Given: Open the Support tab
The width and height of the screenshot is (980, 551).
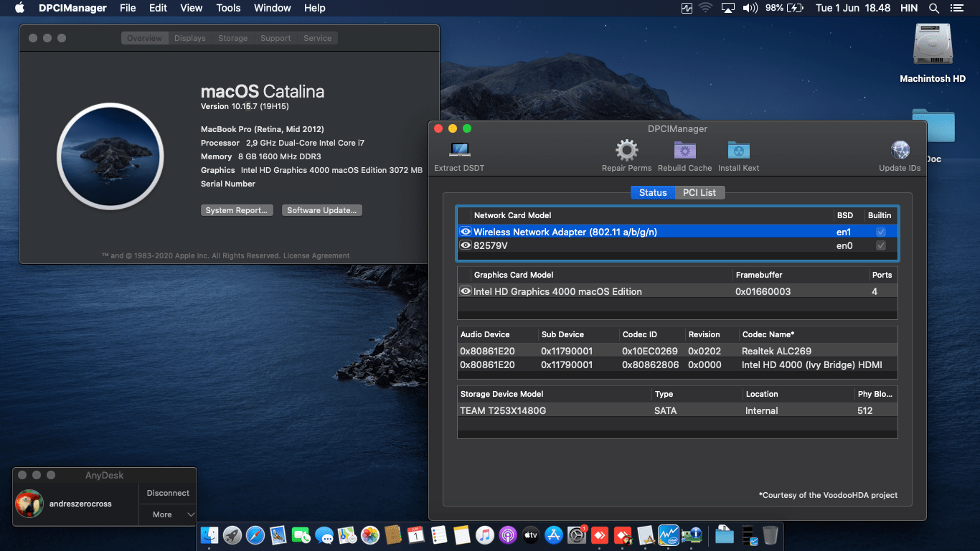Looking at the screenshot, I should [275, 38].
